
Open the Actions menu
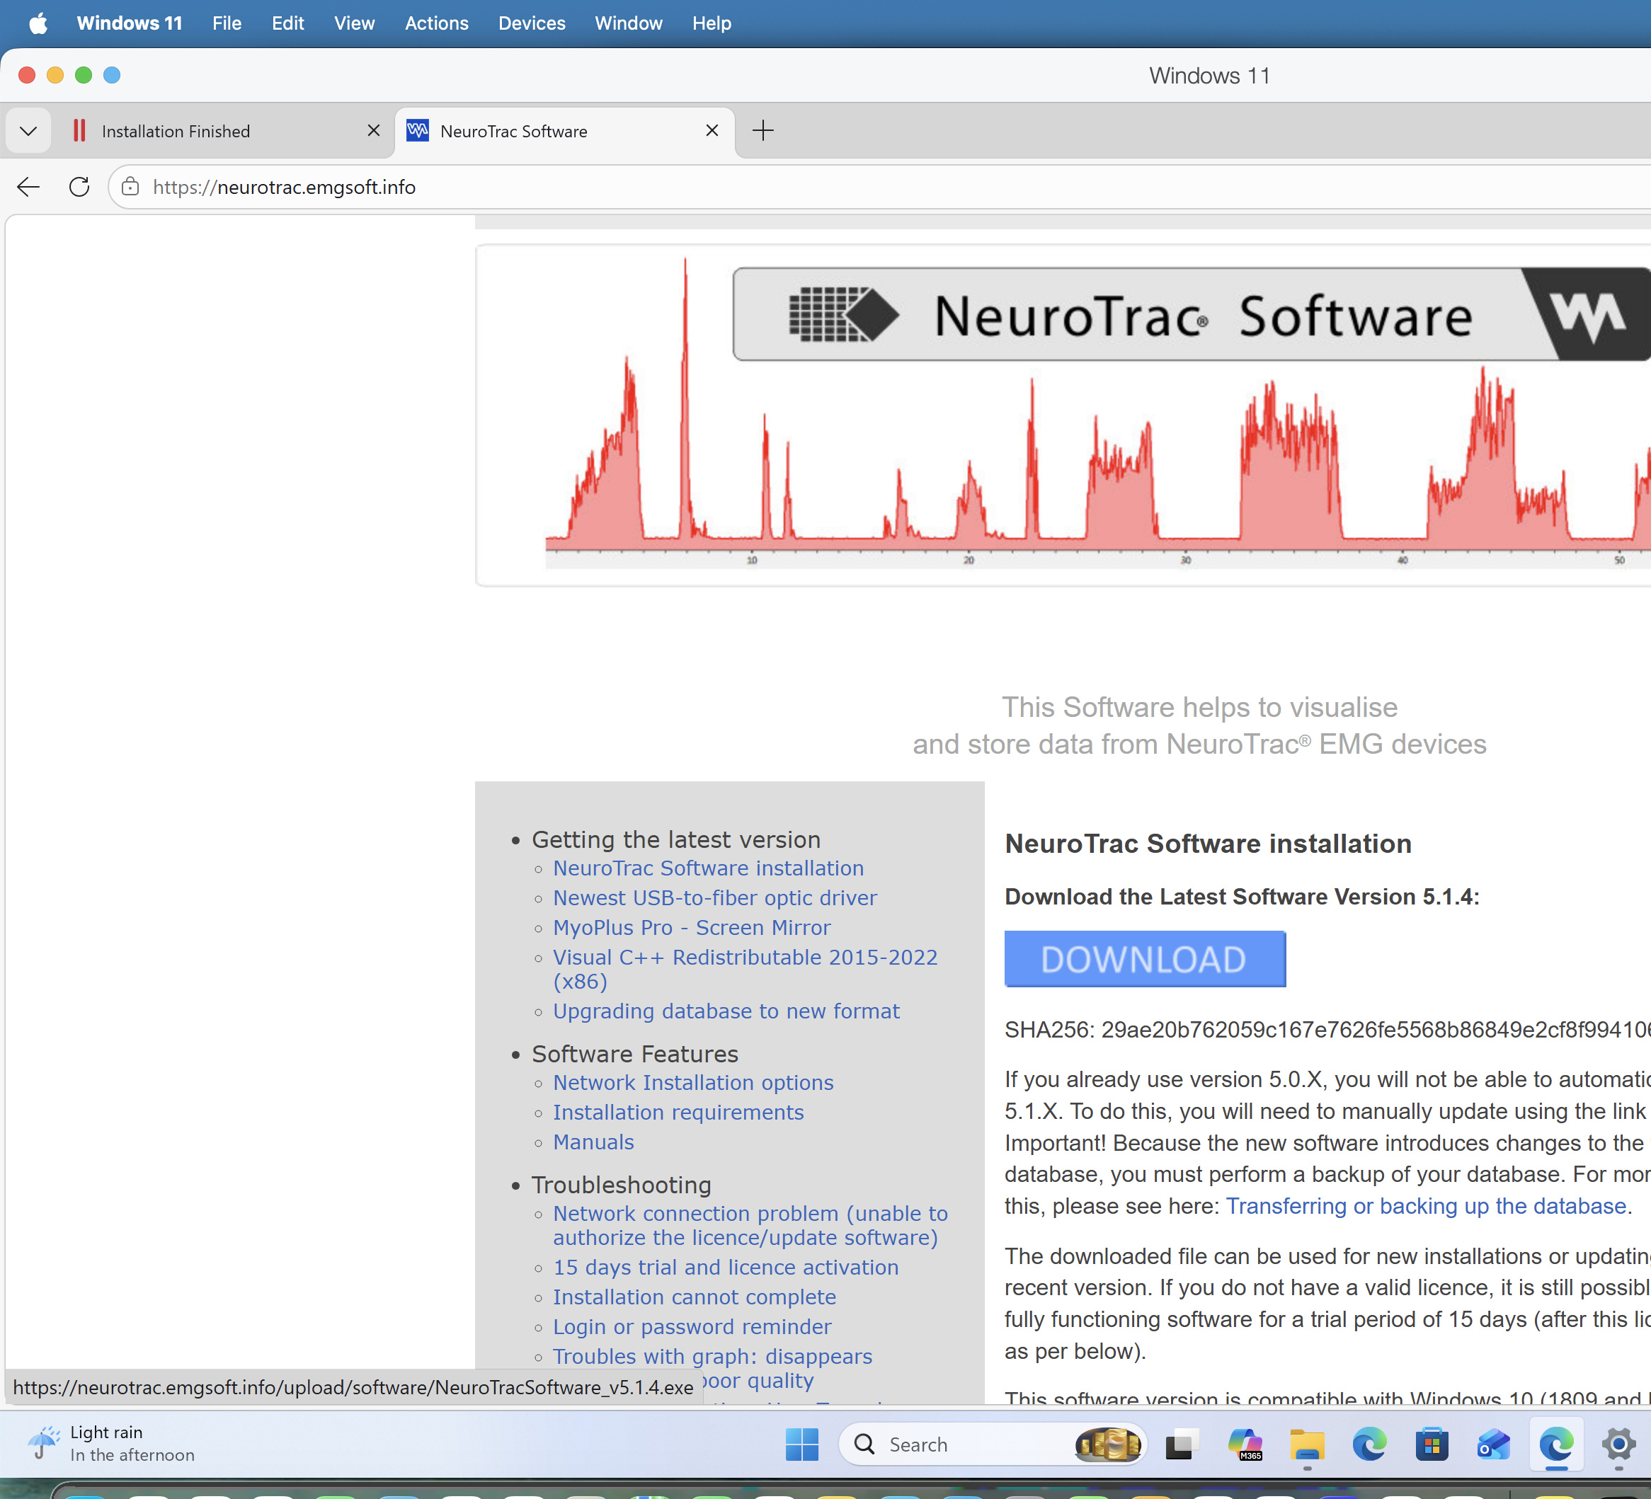[437, 23]
